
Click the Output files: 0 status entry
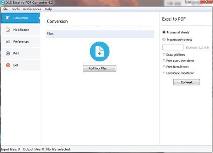(33, 149)
